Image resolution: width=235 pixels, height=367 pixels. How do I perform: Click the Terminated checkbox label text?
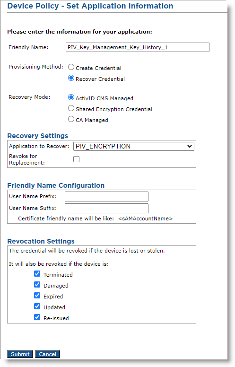[x=58, y=275]
